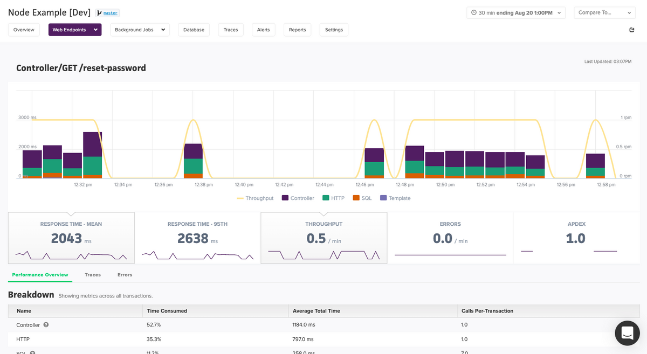647x354 pixels.
Task: Open the chat support bubble
Action: [627, 333]
